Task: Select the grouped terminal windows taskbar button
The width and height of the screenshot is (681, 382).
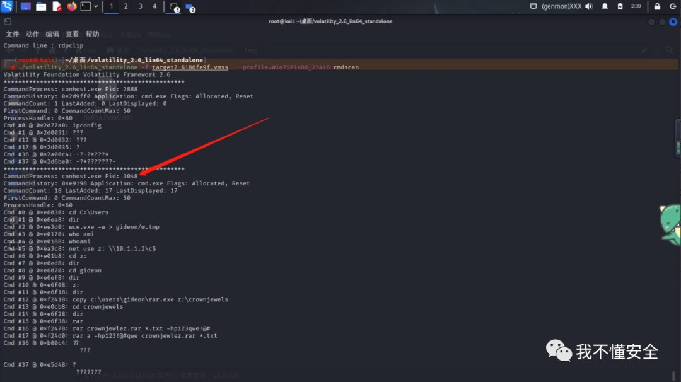Action: point(174,8)
